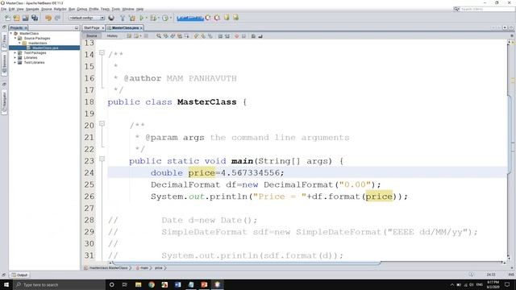Viewport: 516px width, 290px height.
Task: Open the Navigator side panel tab
Action: click(4, 102)
